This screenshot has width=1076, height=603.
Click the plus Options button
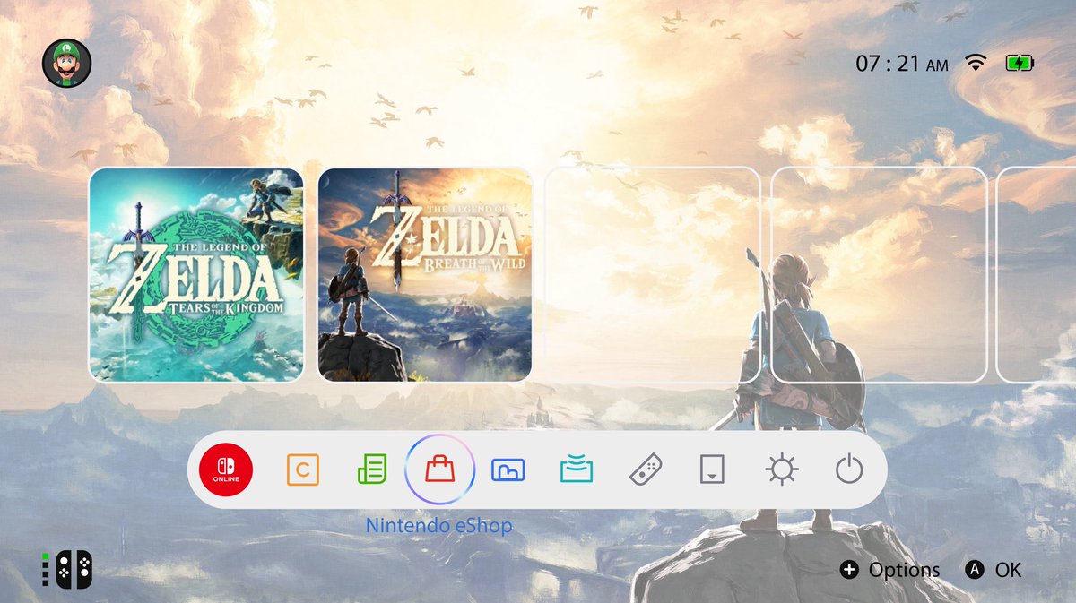click(x=890, y=570)
